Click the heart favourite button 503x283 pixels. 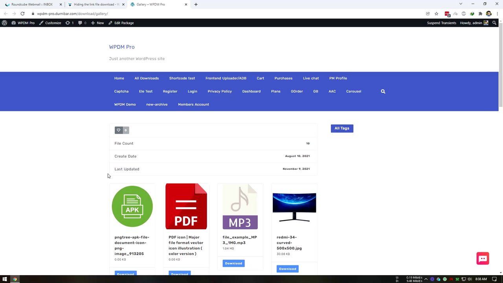(x=118, y=130)
